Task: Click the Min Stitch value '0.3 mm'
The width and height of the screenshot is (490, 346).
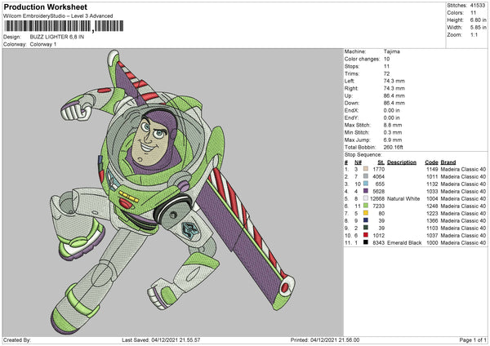Action: tap(393, 132)
